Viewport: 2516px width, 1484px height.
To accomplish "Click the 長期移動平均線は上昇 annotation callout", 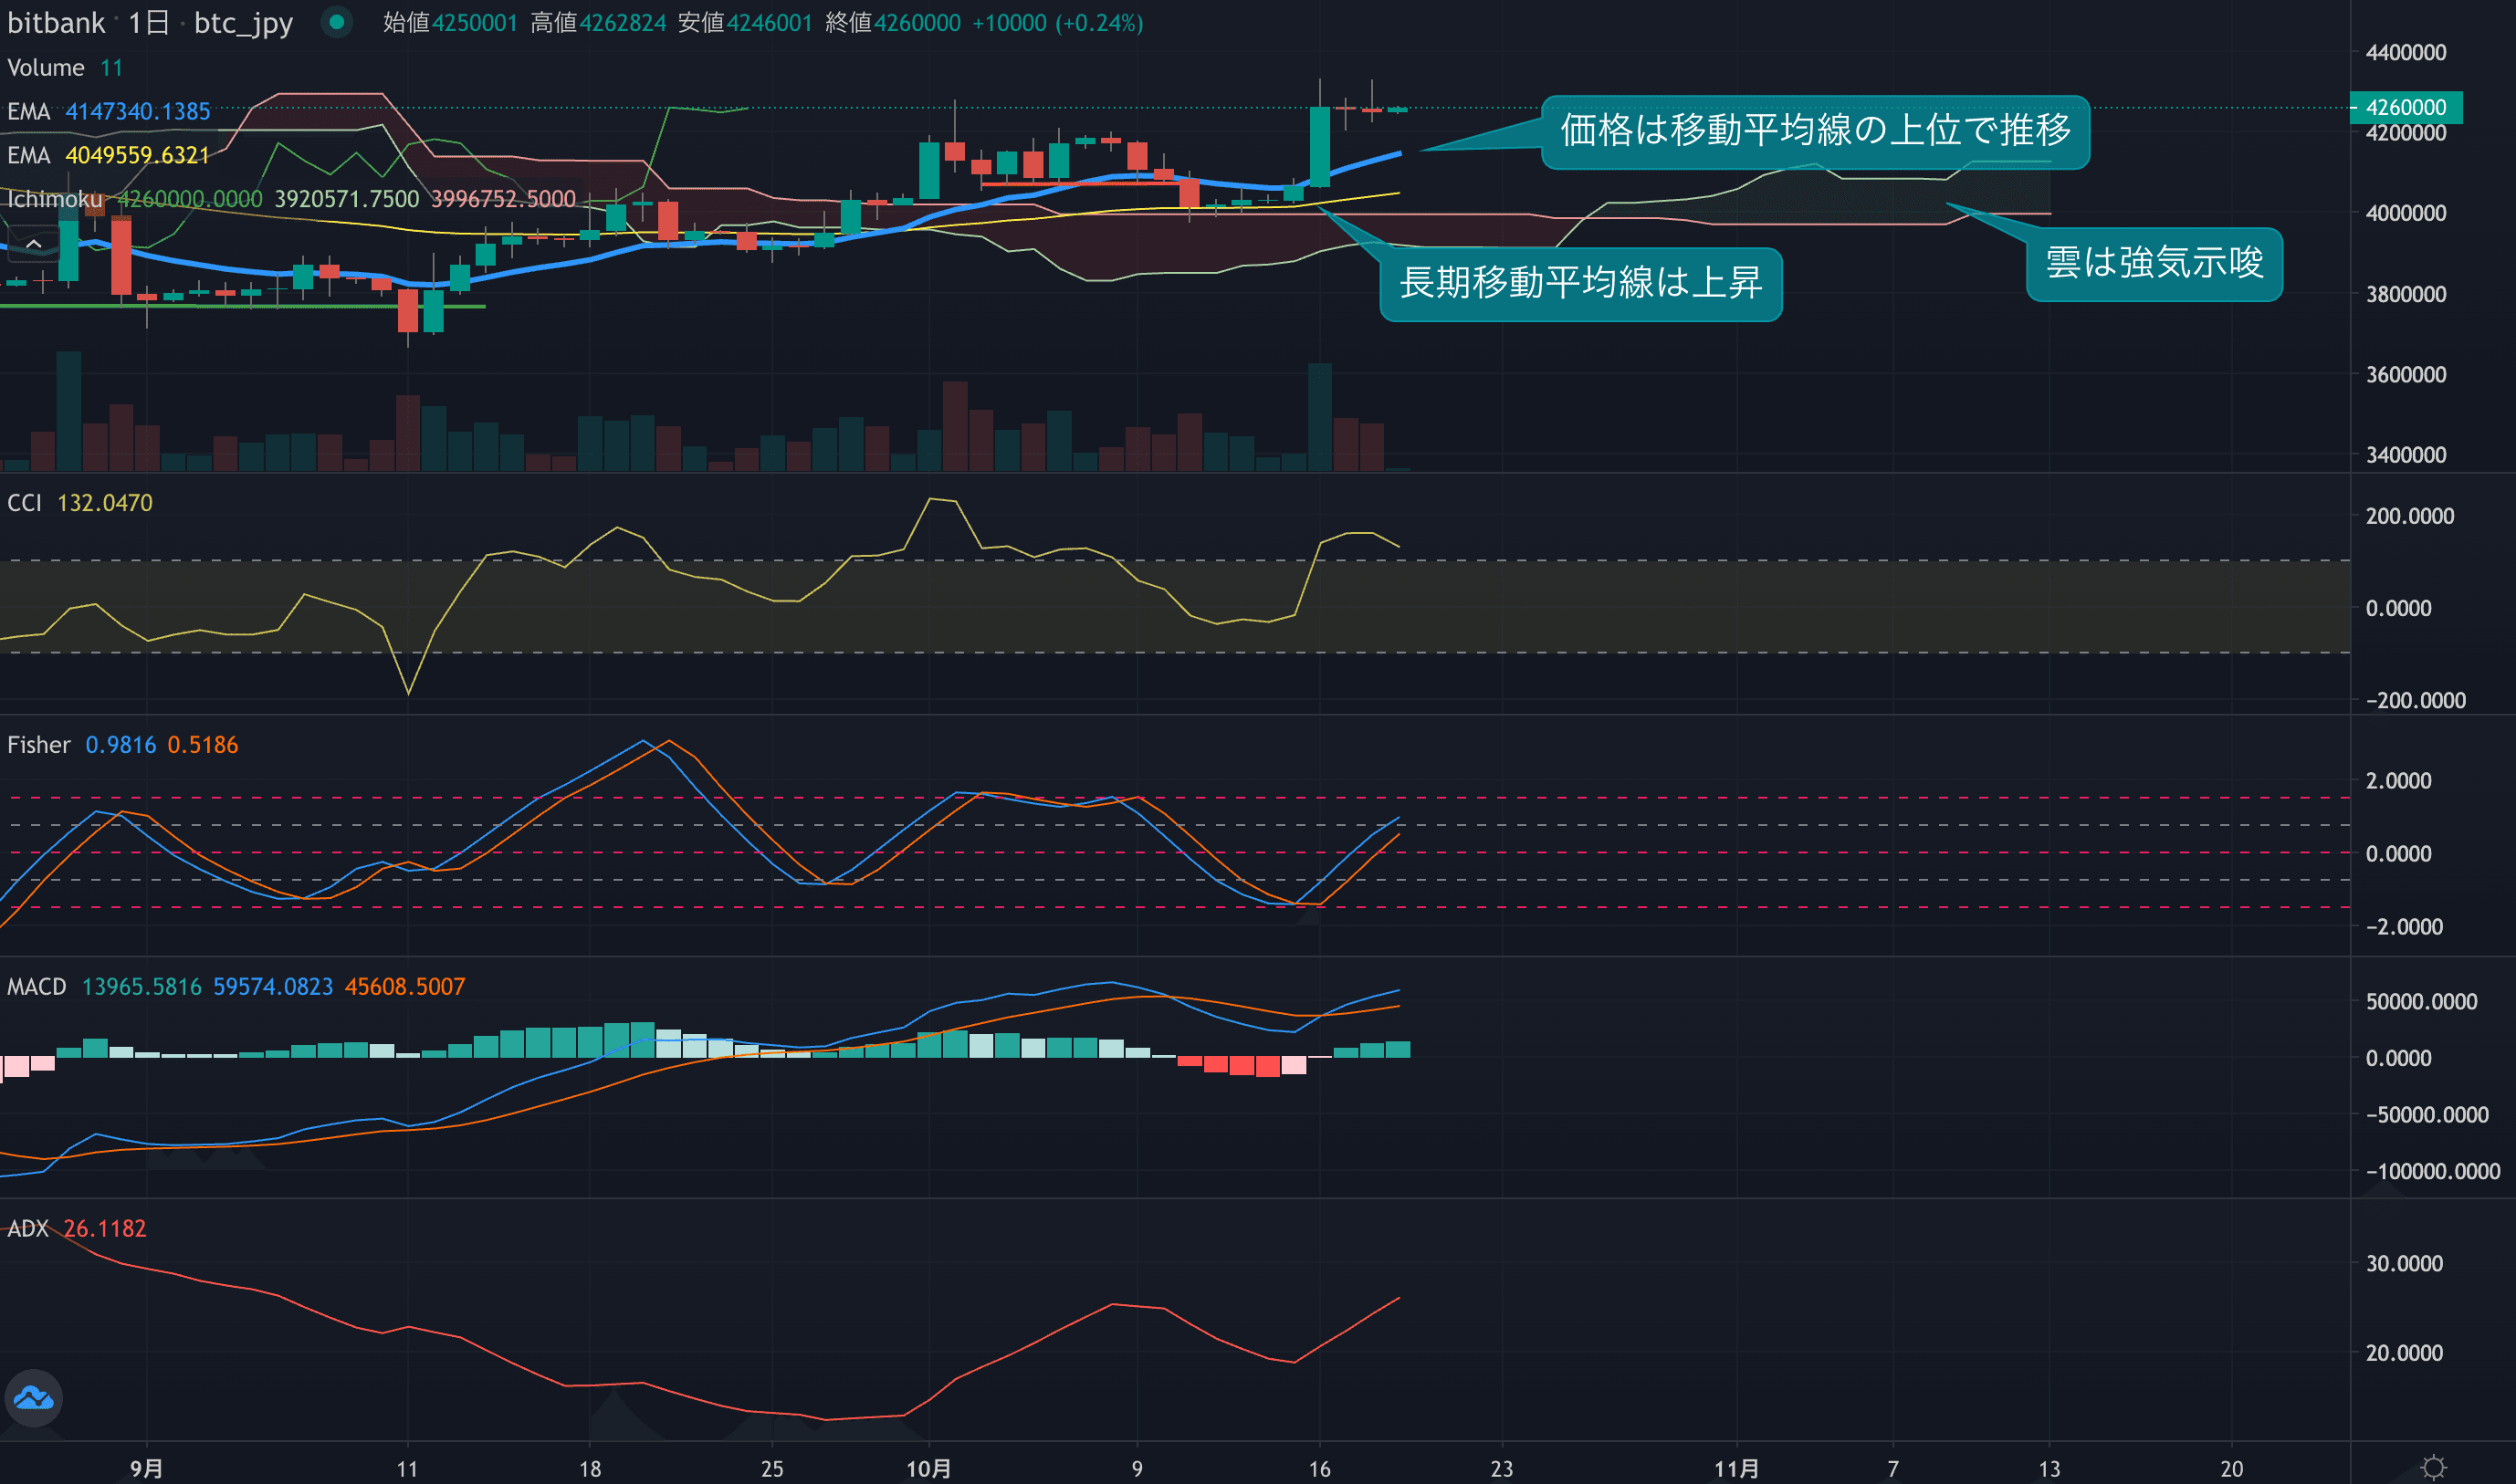I will click(1580, 284).
